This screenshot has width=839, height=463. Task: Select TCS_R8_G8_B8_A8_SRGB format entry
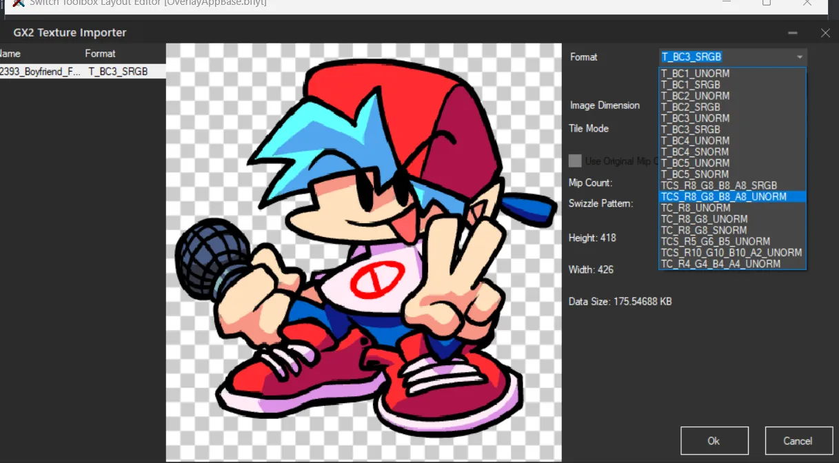719,185
